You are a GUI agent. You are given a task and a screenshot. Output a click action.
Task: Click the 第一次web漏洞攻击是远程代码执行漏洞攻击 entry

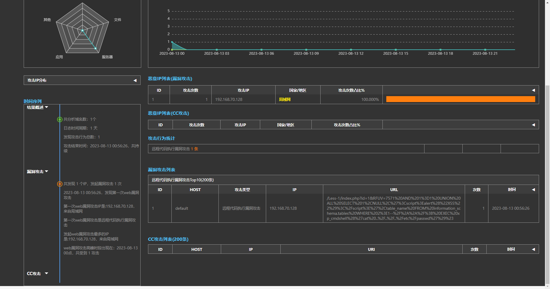(100, 223)
